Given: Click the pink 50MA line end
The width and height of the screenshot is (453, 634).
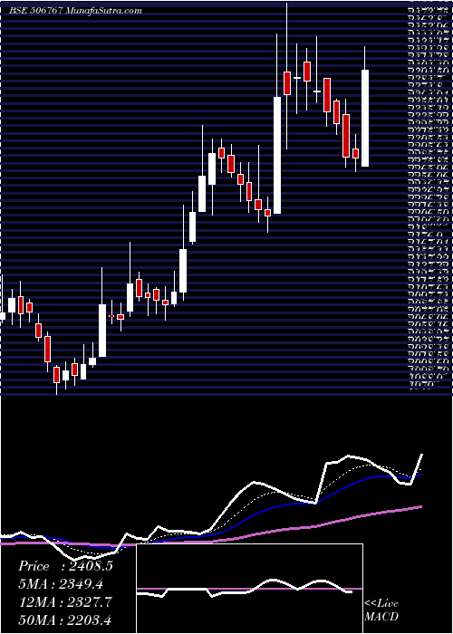Looking at the screenshot, I should [x=420, y=506].
